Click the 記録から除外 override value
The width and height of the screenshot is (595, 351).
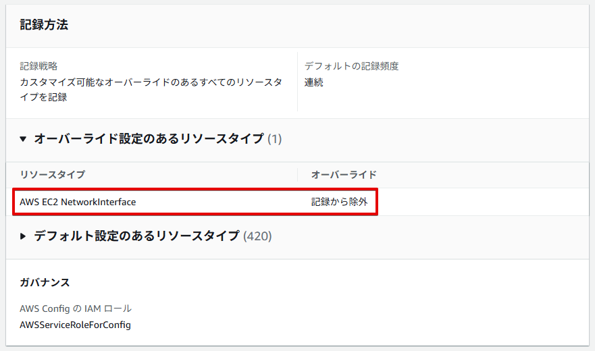(x=340, y=202)
